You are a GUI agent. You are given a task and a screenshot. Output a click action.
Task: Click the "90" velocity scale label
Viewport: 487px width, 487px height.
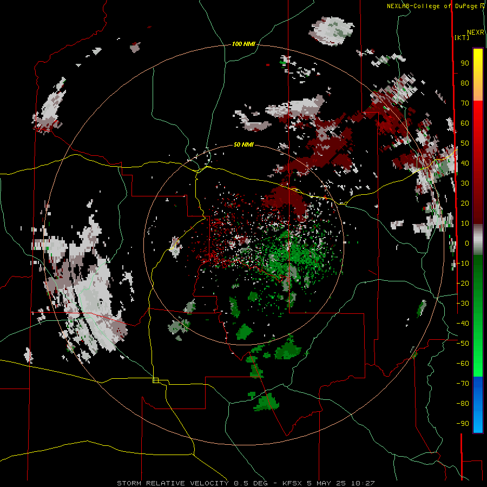tap(465, 63)
